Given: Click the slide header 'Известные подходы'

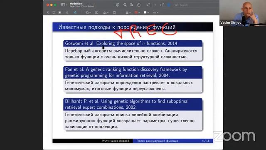Looking at the screenshot, I should pyautogui.click(x=84, y=27).
